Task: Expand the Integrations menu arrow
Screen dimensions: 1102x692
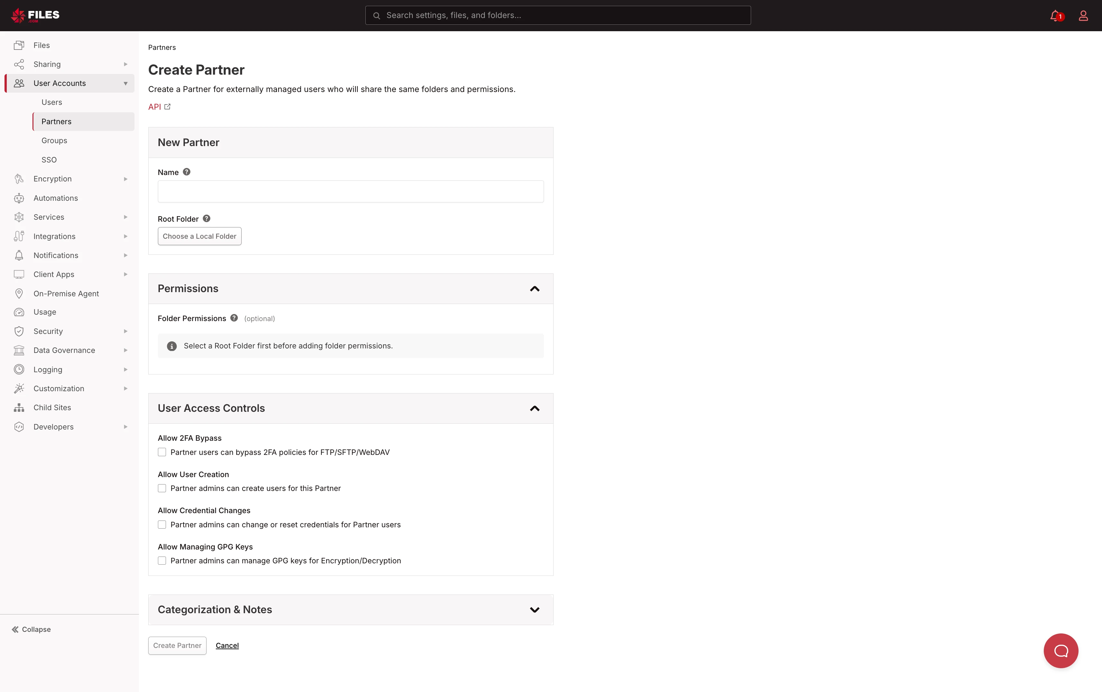Action: click(125, 236)
